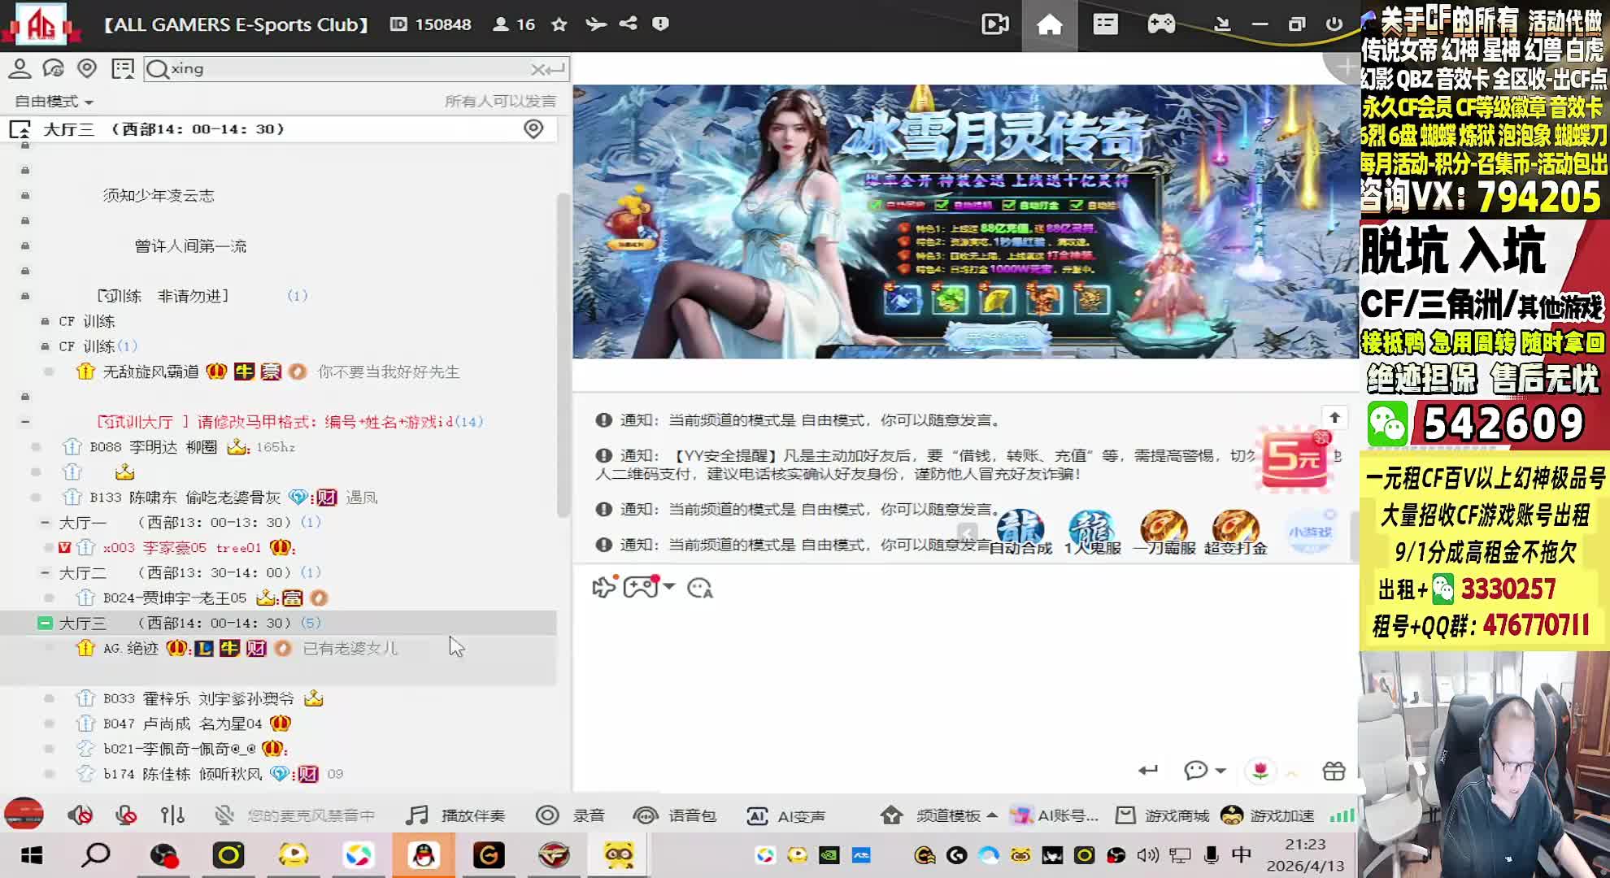
Task: Click 播放伴奏 button
Action: [x=455, y=815]
